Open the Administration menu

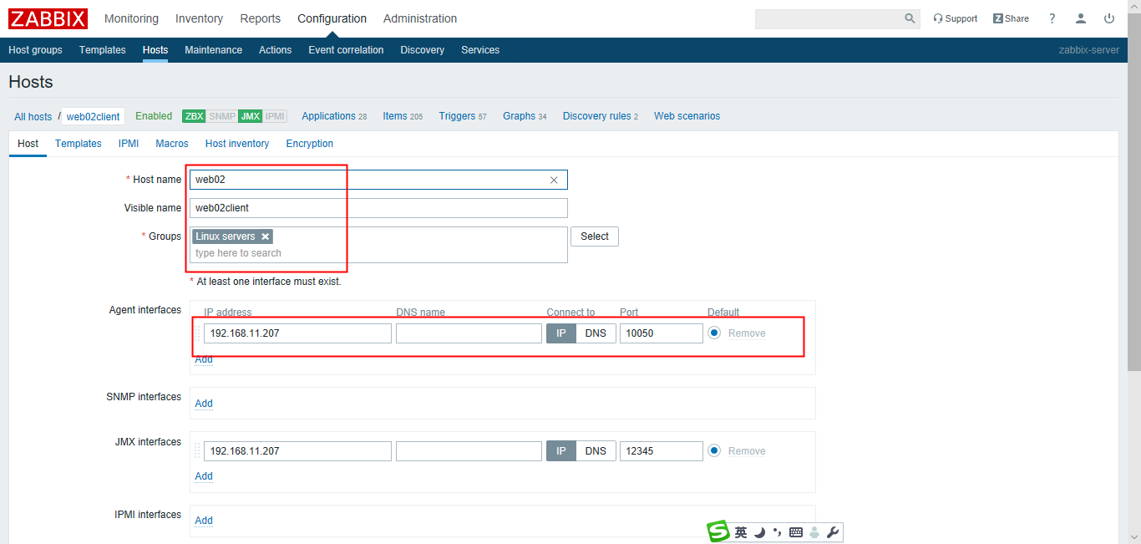pyautogui.click(x=420, y=18)
